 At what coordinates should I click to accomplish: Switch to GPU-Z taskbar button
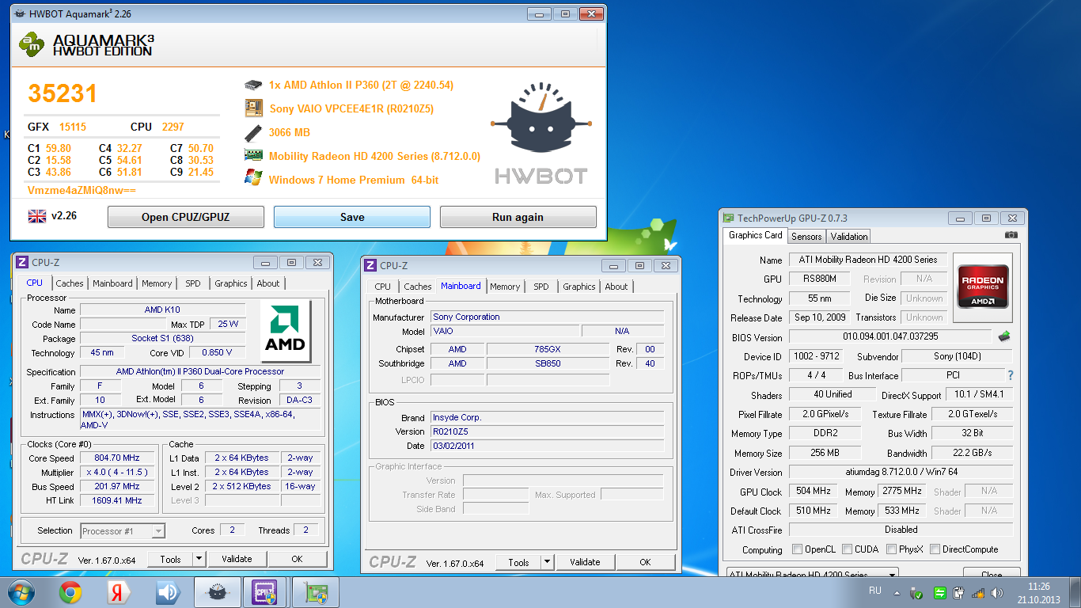[316, 592]
